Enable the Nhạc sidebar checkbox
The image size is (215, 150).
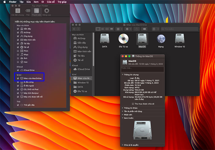[x=18, y=55]
